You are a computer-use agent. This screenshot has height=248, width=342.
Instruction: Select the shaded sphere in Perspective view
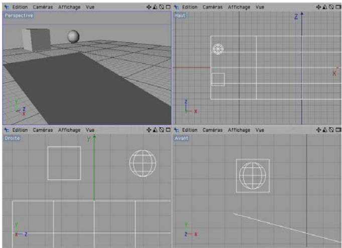[73, 37]
